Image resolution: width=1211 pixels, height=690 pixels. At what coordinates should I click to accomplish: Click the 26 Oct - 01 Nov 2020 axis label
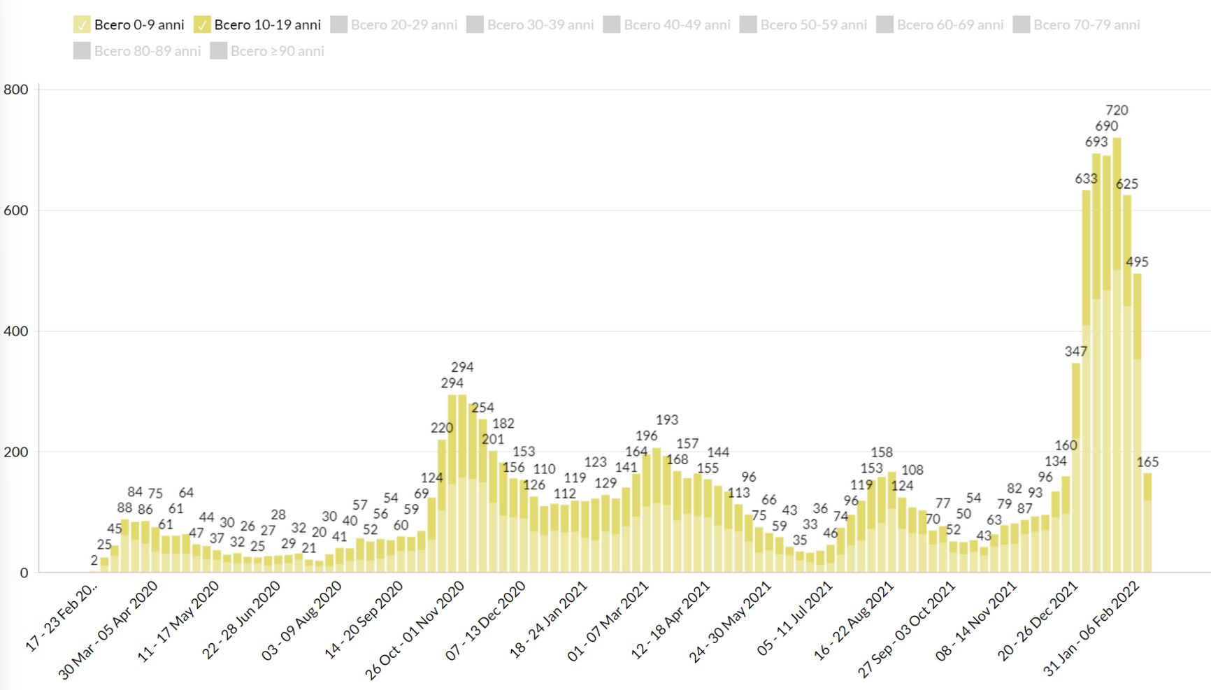[415, 630]
